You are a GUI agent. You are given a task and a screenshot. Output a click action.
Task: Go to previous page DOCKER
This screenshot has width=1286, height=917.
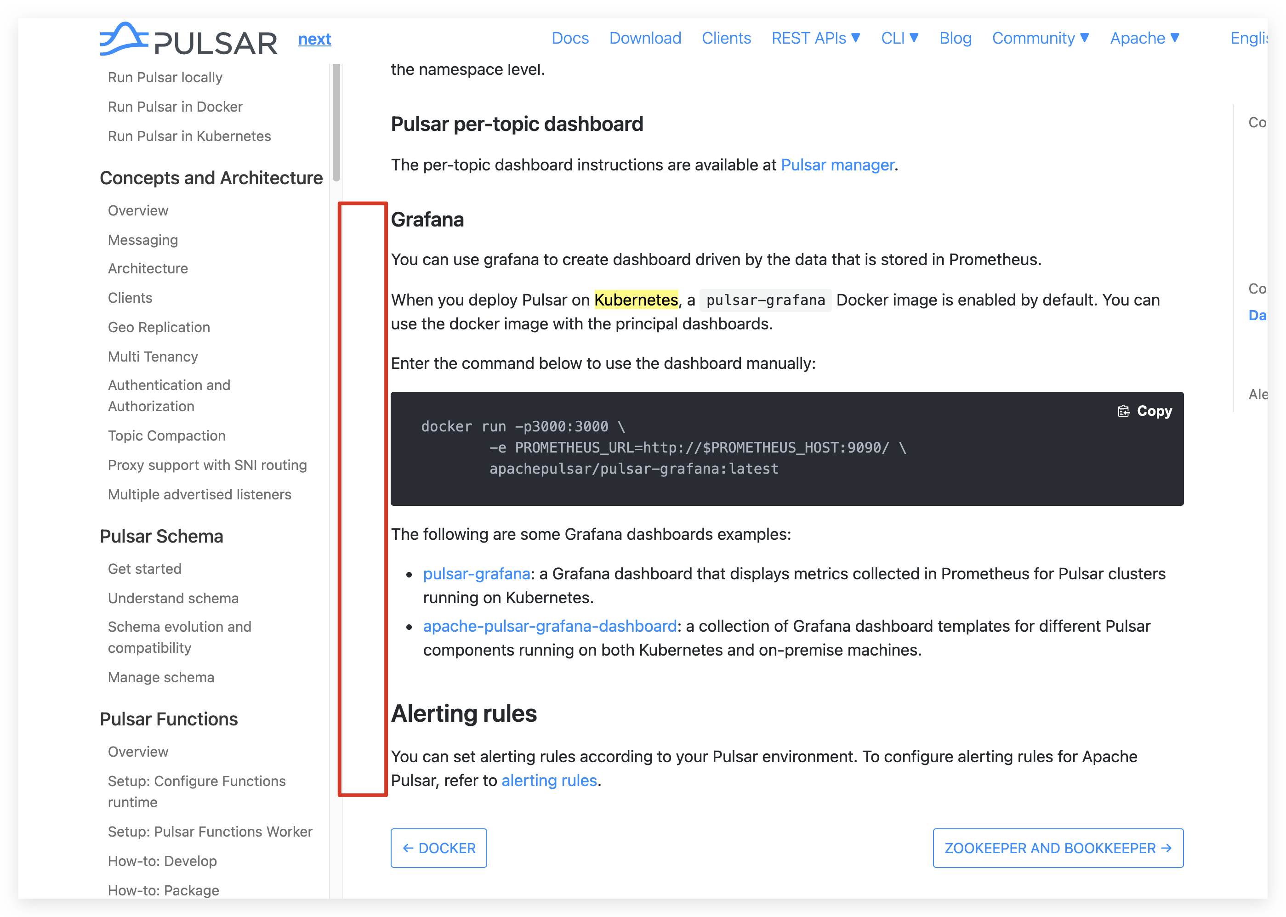pyautogui.click(x=439, y=848)
